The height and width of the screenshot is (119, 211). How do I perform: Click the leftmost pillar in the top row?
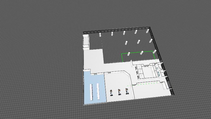[100, 35]
